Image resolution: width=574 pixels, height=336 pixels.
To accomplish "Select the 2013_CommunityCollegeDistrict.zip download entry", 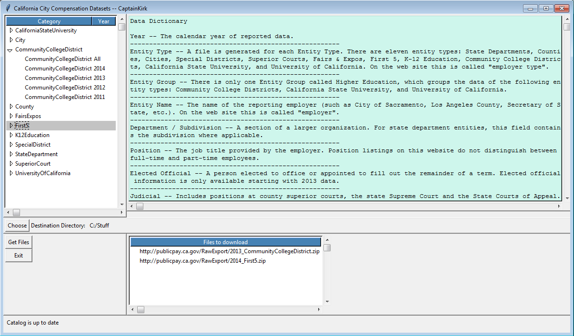I will tap(229, 251).
